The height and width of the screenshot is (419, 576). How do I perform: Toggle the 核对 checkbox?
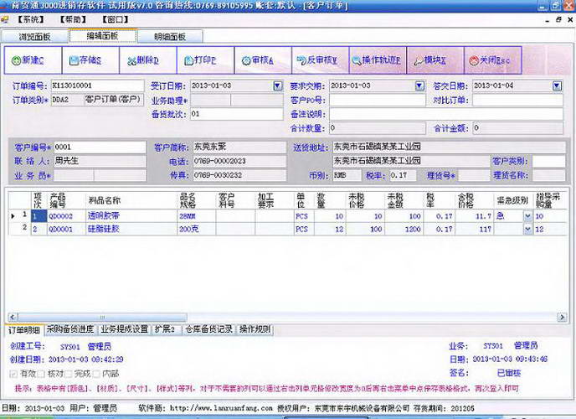[42, 373]
